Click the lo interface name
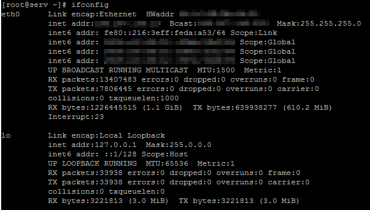Image resolution: width=370 pixels, height=210 pixels. (x=6, y=135)
